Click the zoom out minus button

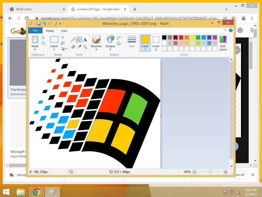coord(194,172)
